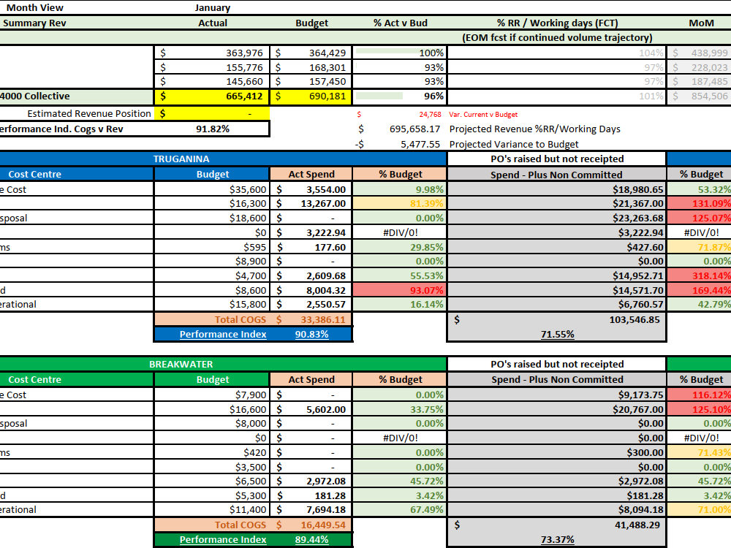Select the yellow 690,181 budget total
Viewport: 731px width, 548px height.
coord(311,96)
